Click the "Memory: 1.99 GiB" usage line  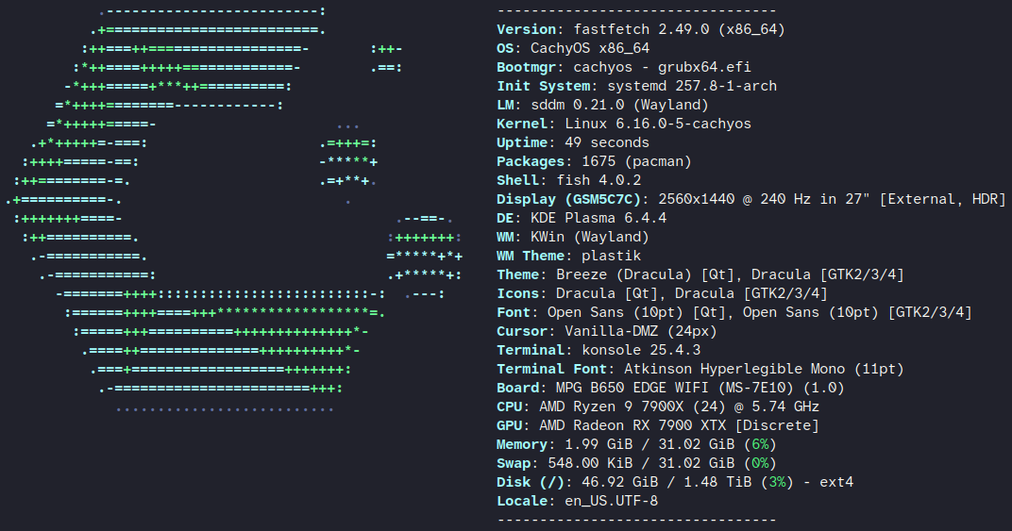(x=636, y=444)
